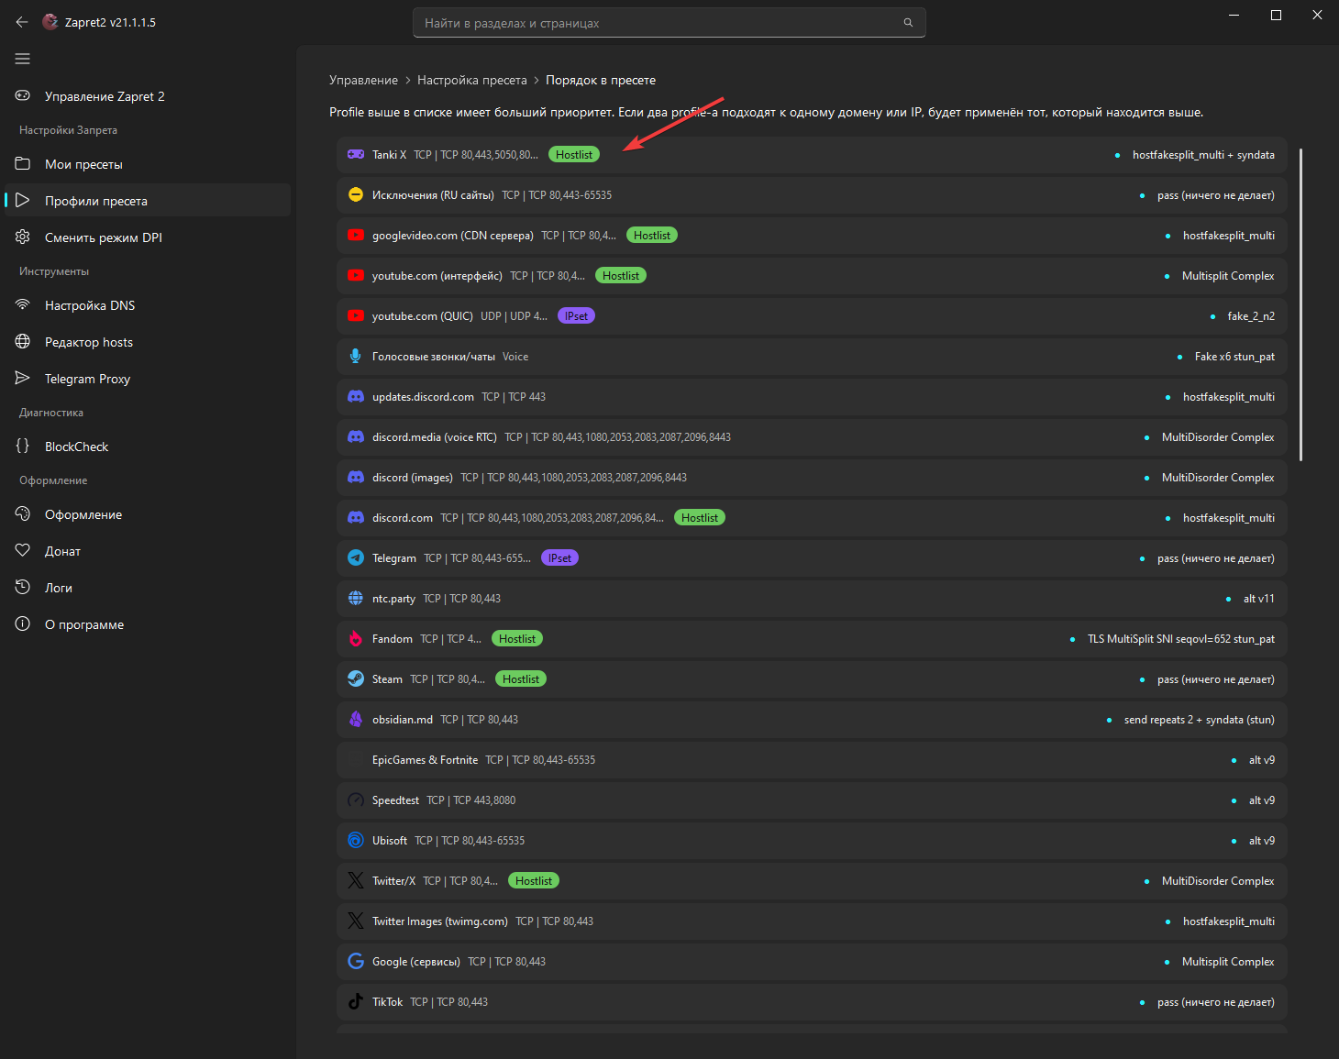Open Мои пресеты section
The image size is (1339, 1059).
click(148, 164)
